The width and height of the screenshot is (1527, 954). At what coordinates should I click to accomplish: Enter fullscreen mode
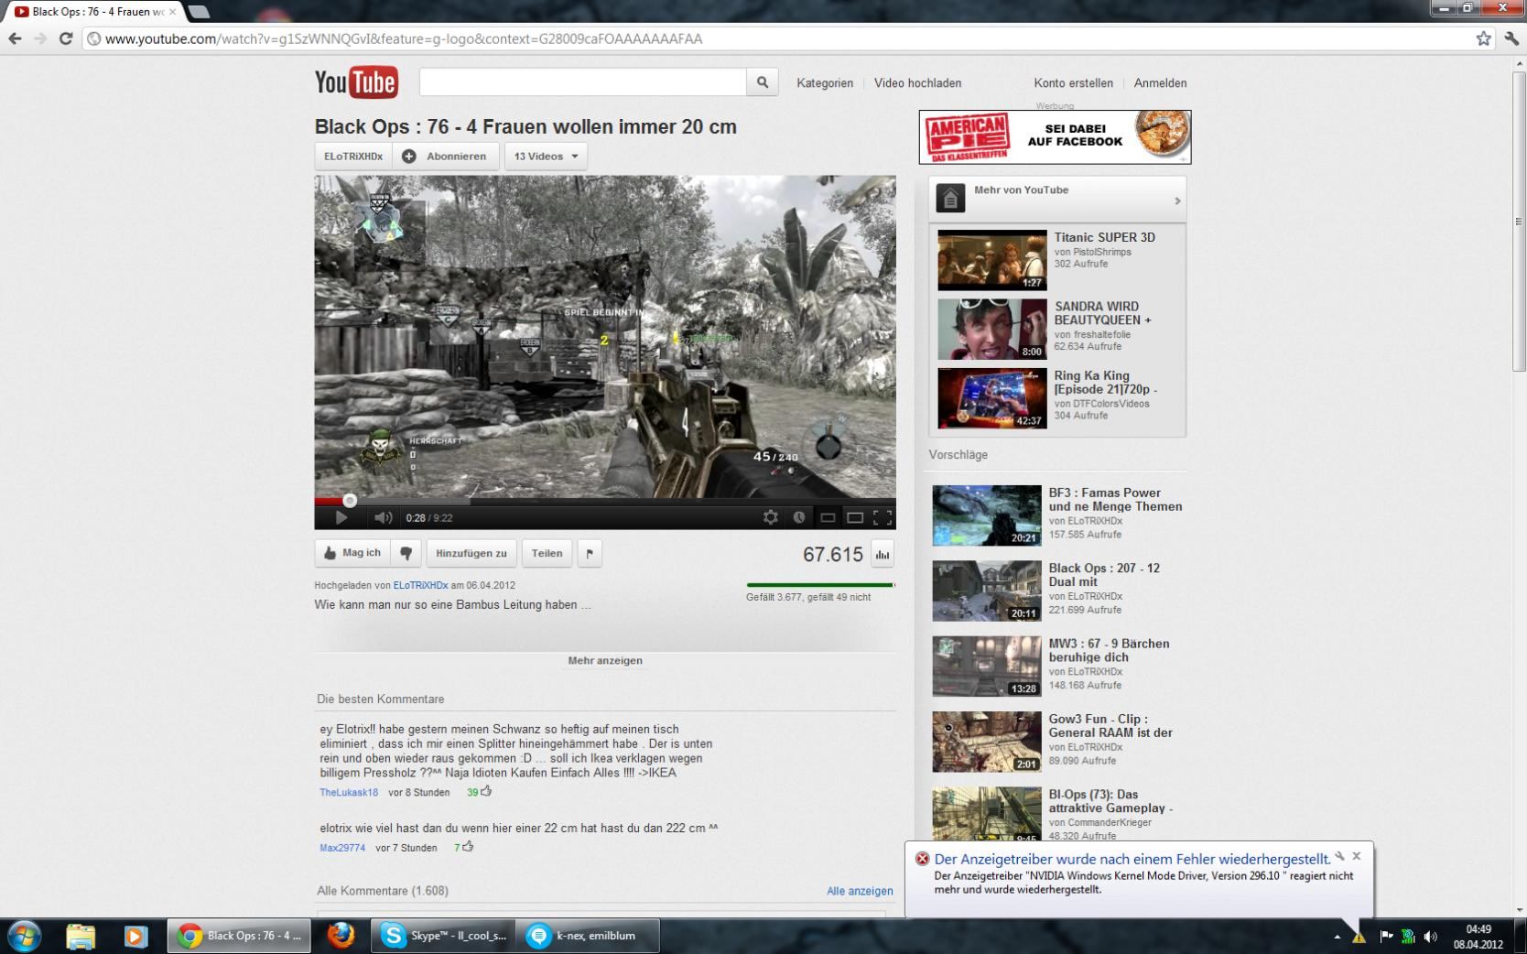883,517
